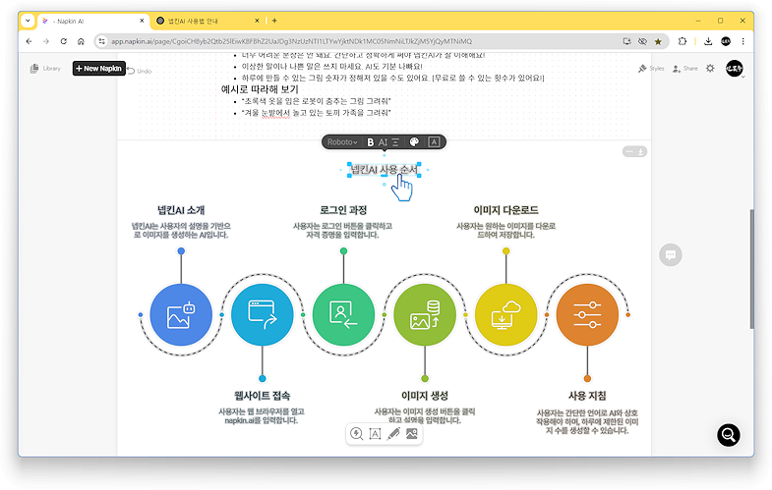The image size is (772, 490).
Task: Open the browser extensions menu
Action: 682,41
